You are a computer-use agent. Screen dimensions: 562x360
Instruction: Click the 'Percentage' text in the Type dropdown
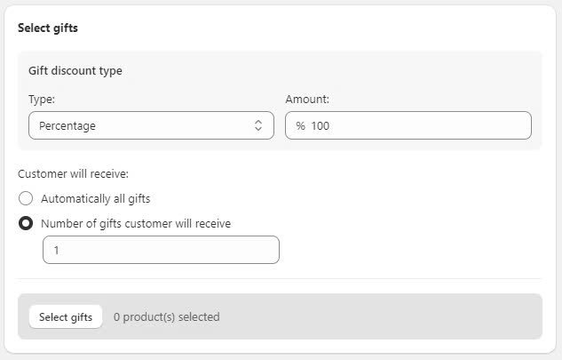67,126
